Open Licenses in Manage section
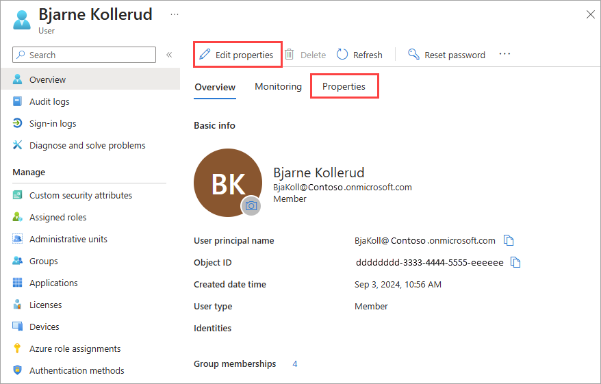 (x=90, y=305)
